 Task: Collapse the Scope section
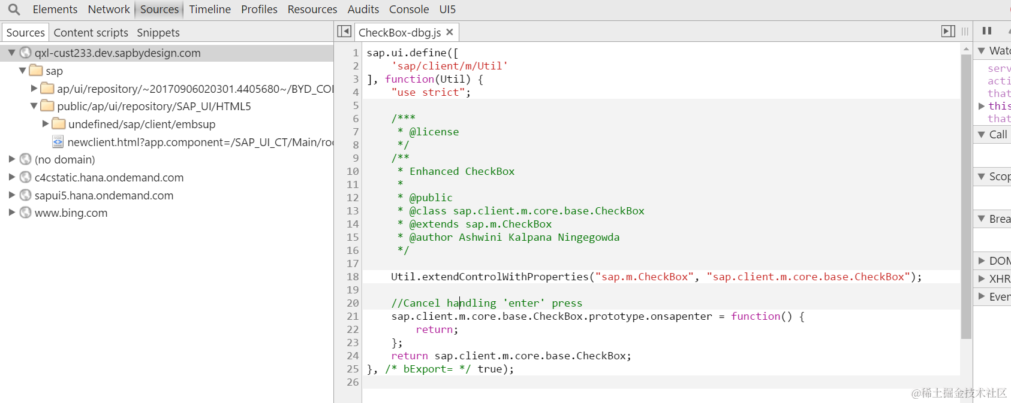(982, 177)
